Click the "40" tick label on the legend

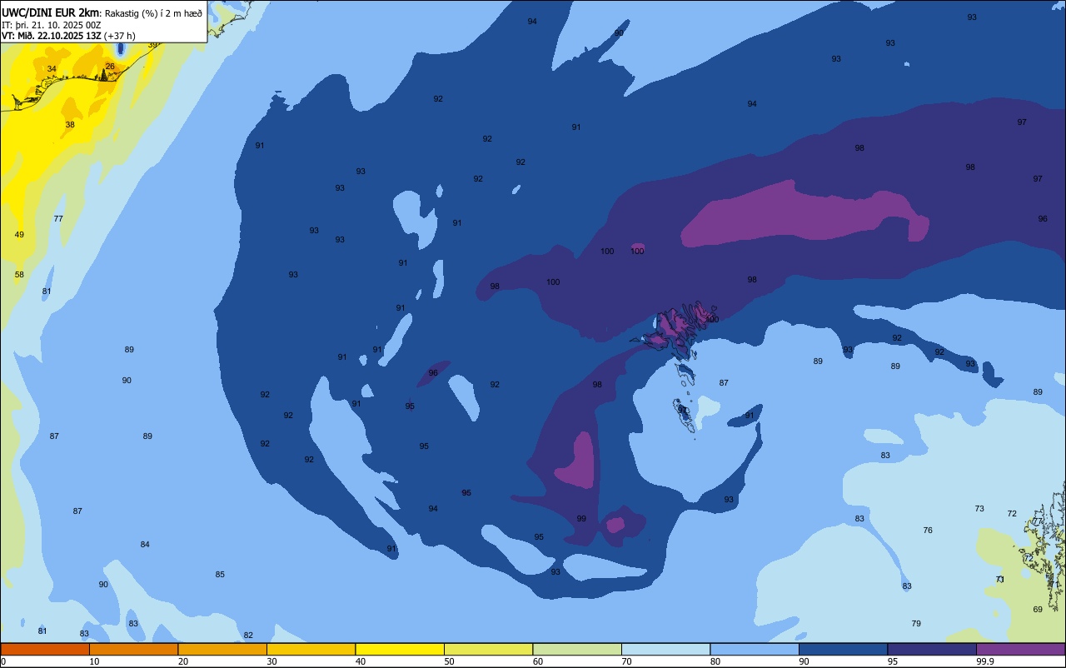coord(361,661)
